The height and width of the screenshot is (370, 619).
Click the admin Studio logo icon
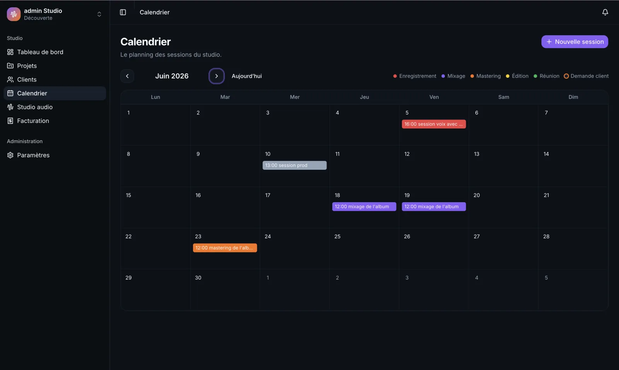14,14
